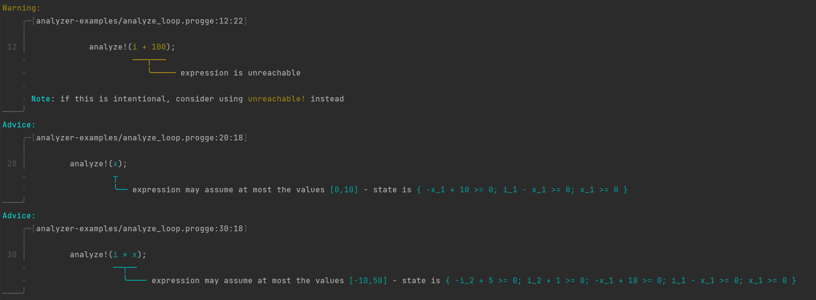This screenshot has width=816, height=300.
Task: Click the "x" argument in analyze!(x)
Action: (116, 164)
